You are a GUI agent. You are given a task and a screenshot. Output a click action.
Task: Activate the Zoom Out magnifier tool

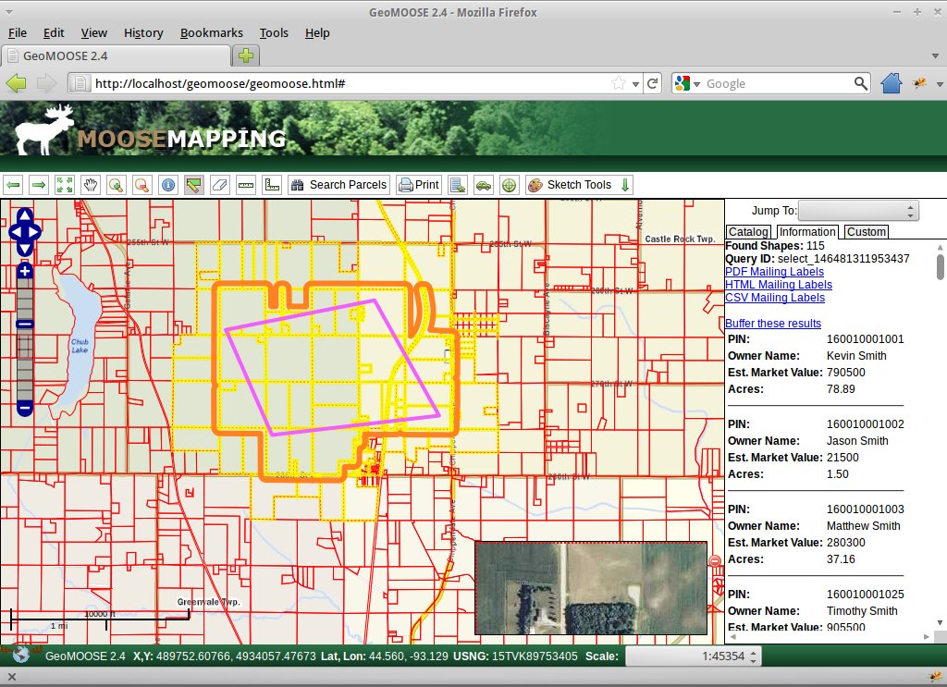click(142, 185)
